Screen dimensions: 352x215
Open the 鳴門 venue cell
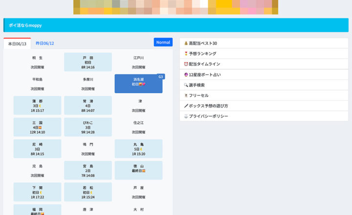[88, 149]
